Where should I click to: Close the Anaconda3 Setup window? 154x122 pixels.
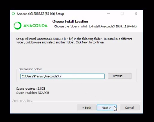[136, 14]
